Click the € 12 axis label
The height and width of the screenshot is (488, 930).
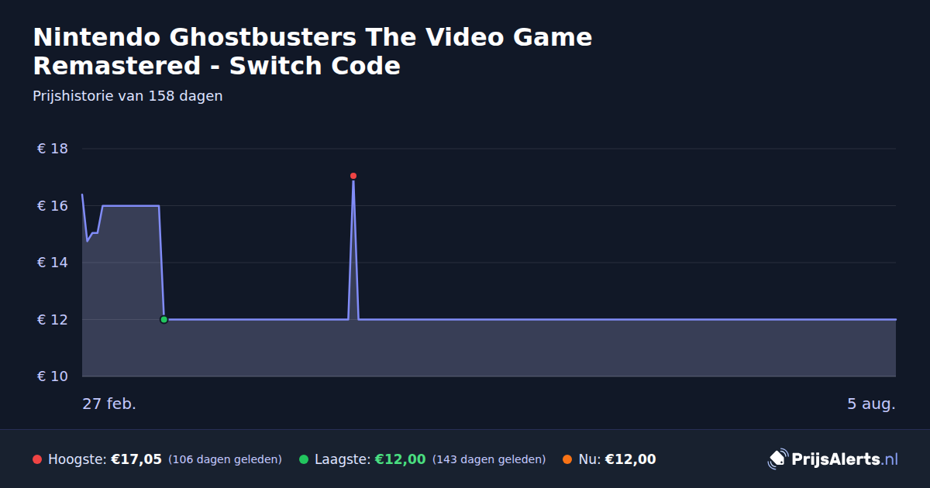pyautogui.click(x=53, y=320)
